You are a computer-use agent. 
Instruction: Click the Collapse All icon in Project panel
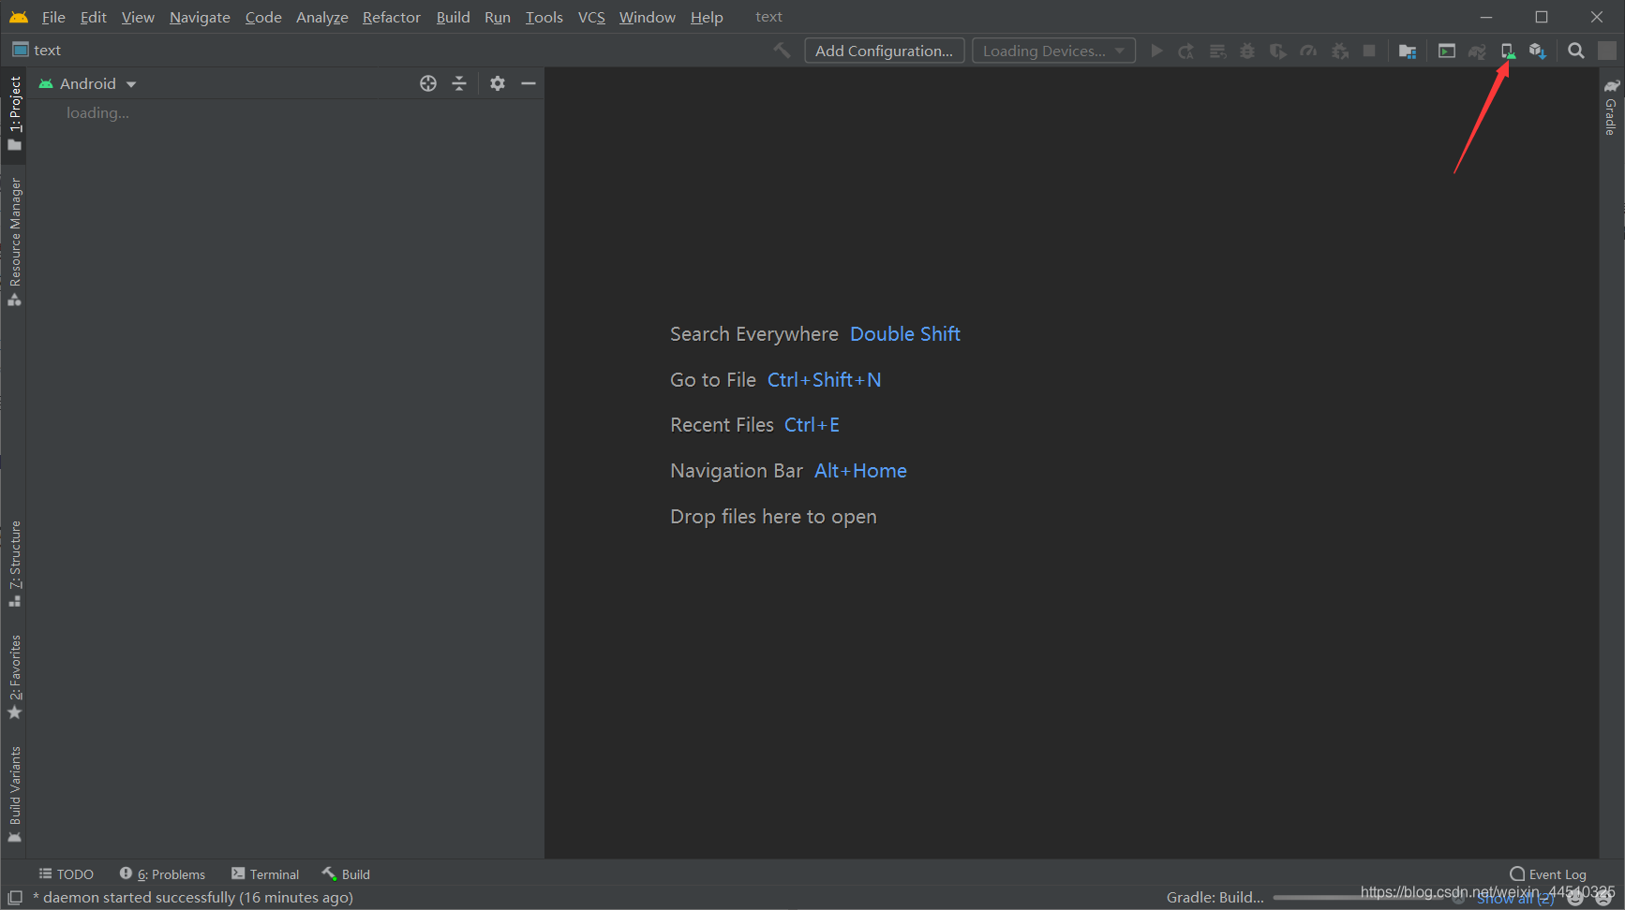click(x=459, y=83)
